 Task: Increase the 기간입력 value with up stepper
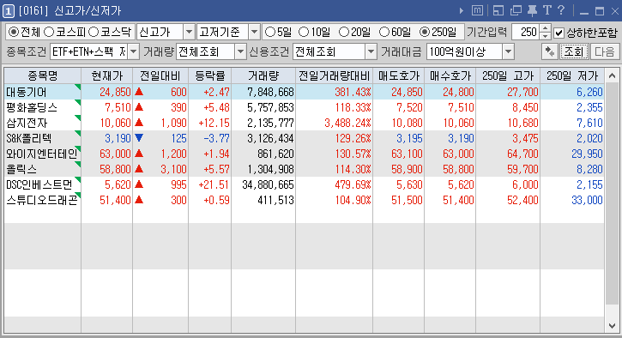546,28
